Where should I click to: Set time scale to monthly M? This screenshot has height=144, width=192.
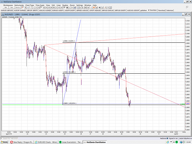[x=61, y=7]
